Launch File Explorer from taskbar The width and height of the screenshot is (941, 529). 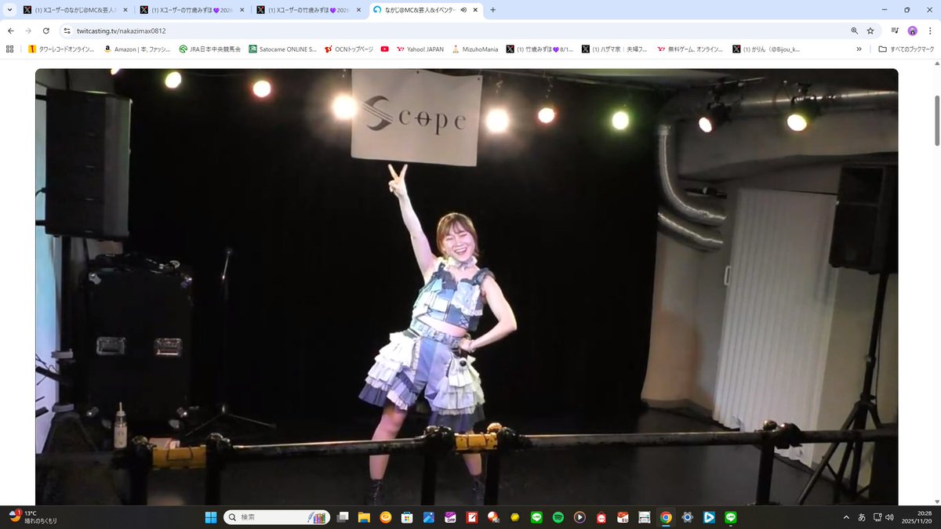click(x=364, y=517)
